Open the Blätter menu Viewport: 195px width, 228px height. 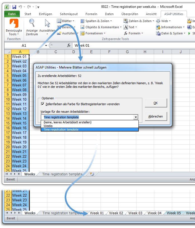click(65, 21)
